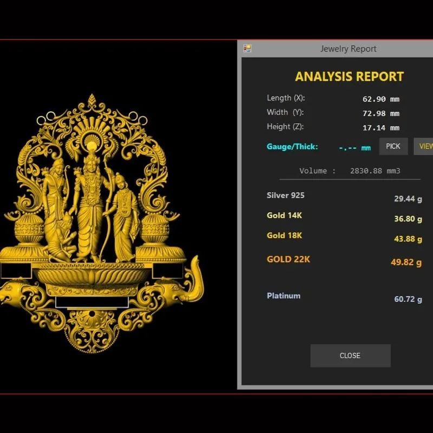Select the Gold 14K weight value

[x=408, y=219]
